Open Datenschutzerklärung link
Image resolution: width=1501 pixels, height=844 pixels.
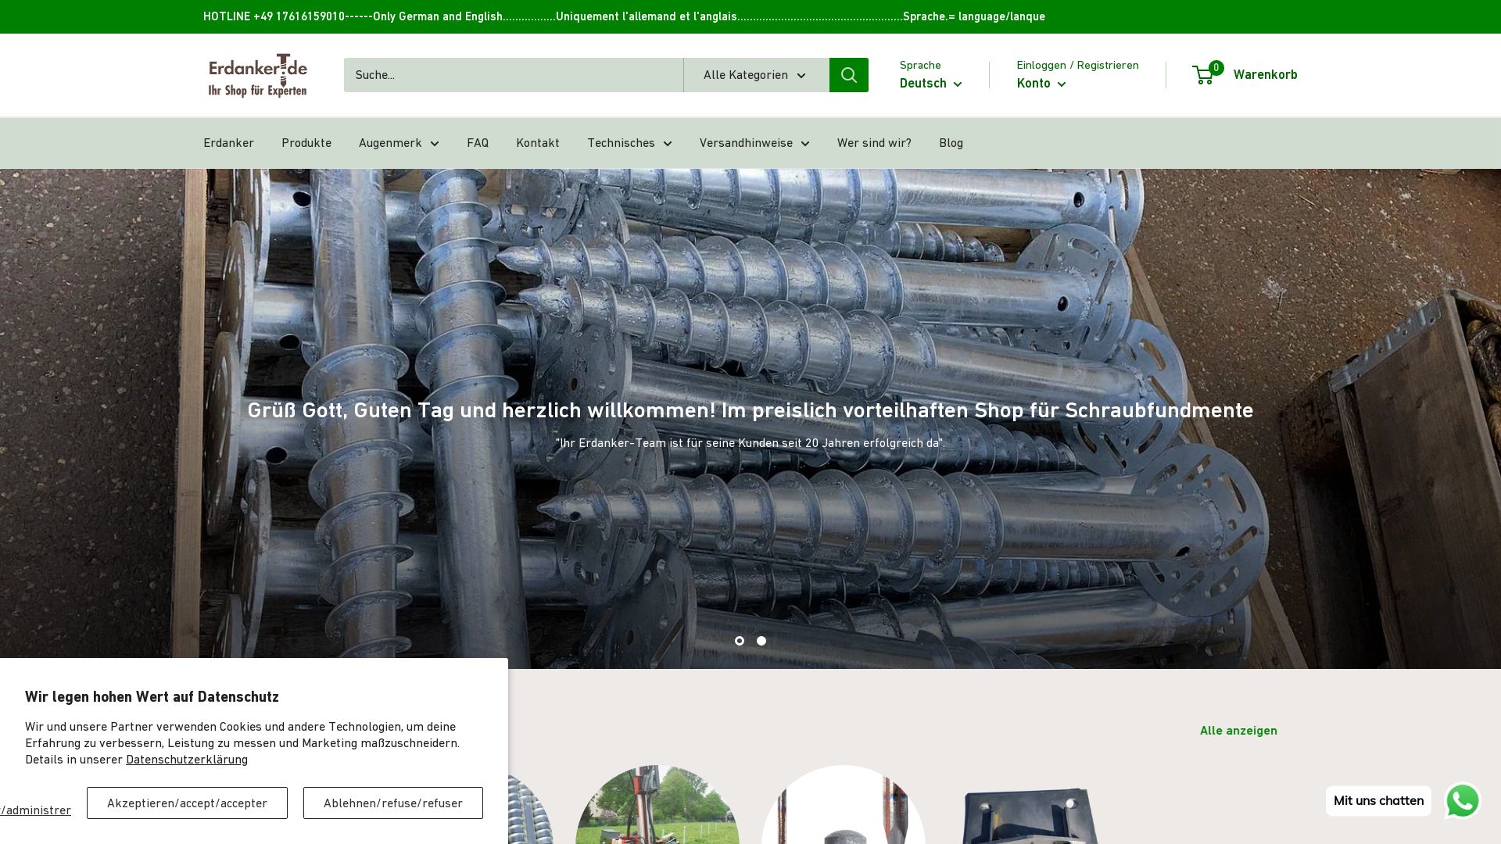187,760
